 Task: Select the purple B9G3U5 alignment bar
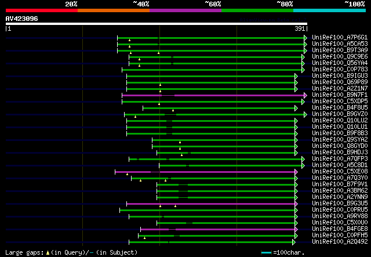[211, 204]
